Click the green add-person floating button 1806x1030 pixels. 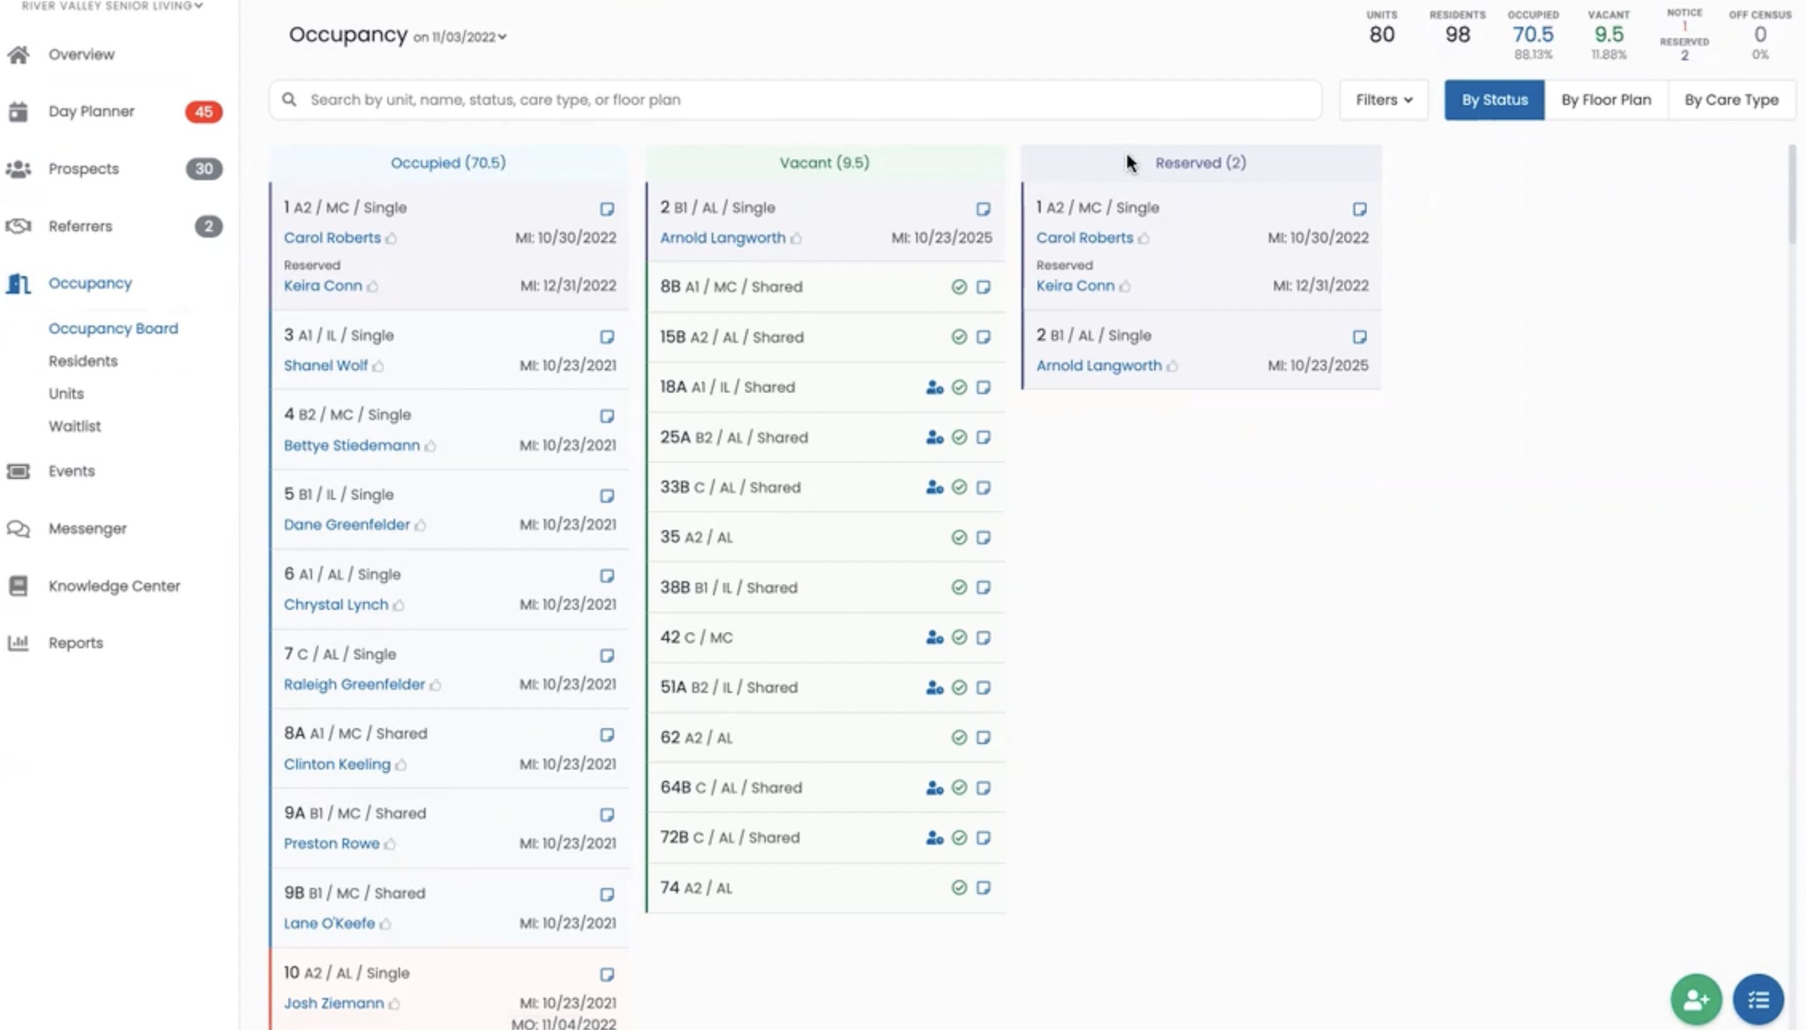point(1695,999)
